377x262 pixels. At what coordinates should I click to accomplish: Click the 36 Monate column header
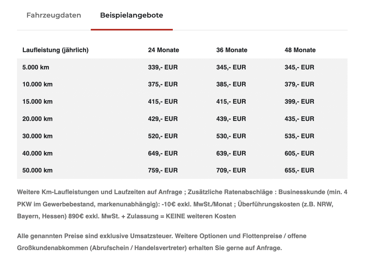click(232, 50)
